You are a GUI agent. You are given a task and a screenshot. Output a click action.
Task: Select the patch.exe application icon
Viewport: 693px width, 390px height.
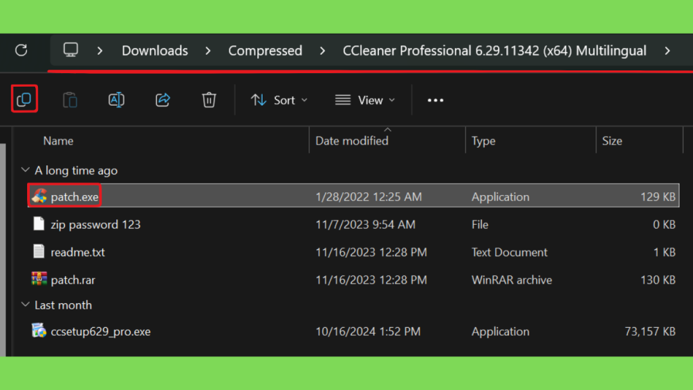(x=39, y=196)
